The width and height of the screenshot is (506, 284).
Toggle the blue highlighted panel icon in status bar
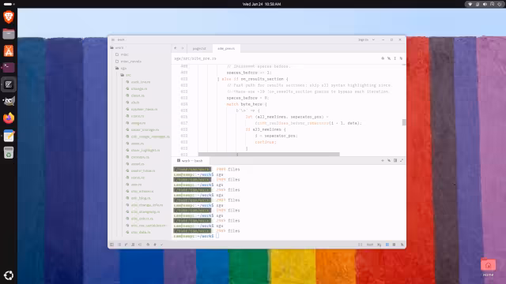pyautogui.click(x=387, y=245)
